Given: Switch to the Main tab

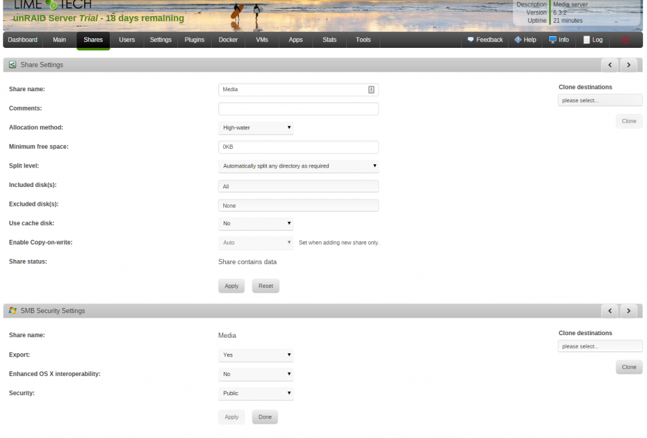Looking at the screenshot, I should [60, 40].
